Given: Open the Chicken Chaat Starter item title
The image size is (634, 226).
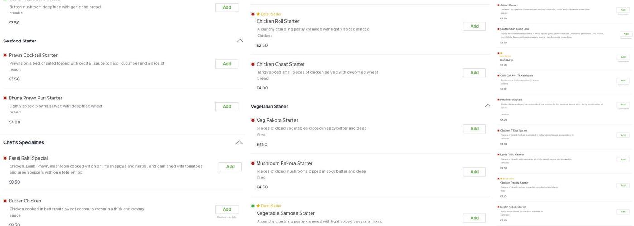Looking at the screenshot, I should click(280, 64).
